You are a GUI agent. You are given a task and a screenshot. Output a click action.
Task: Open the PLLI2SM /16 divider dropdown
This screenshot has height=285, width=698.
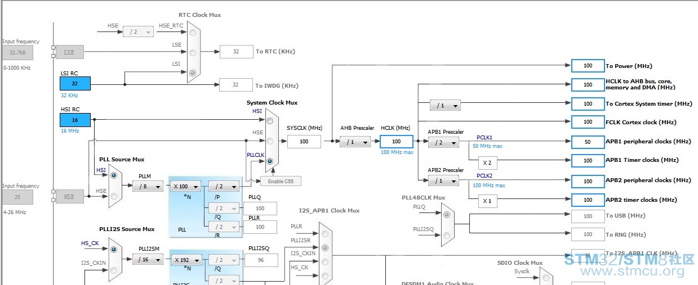coord(148,259)
